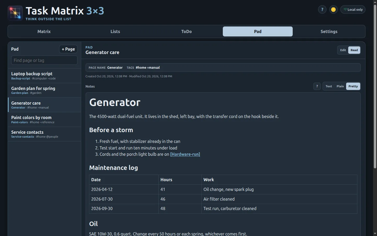Open help via header question mark icon

[x=322, y=9]
